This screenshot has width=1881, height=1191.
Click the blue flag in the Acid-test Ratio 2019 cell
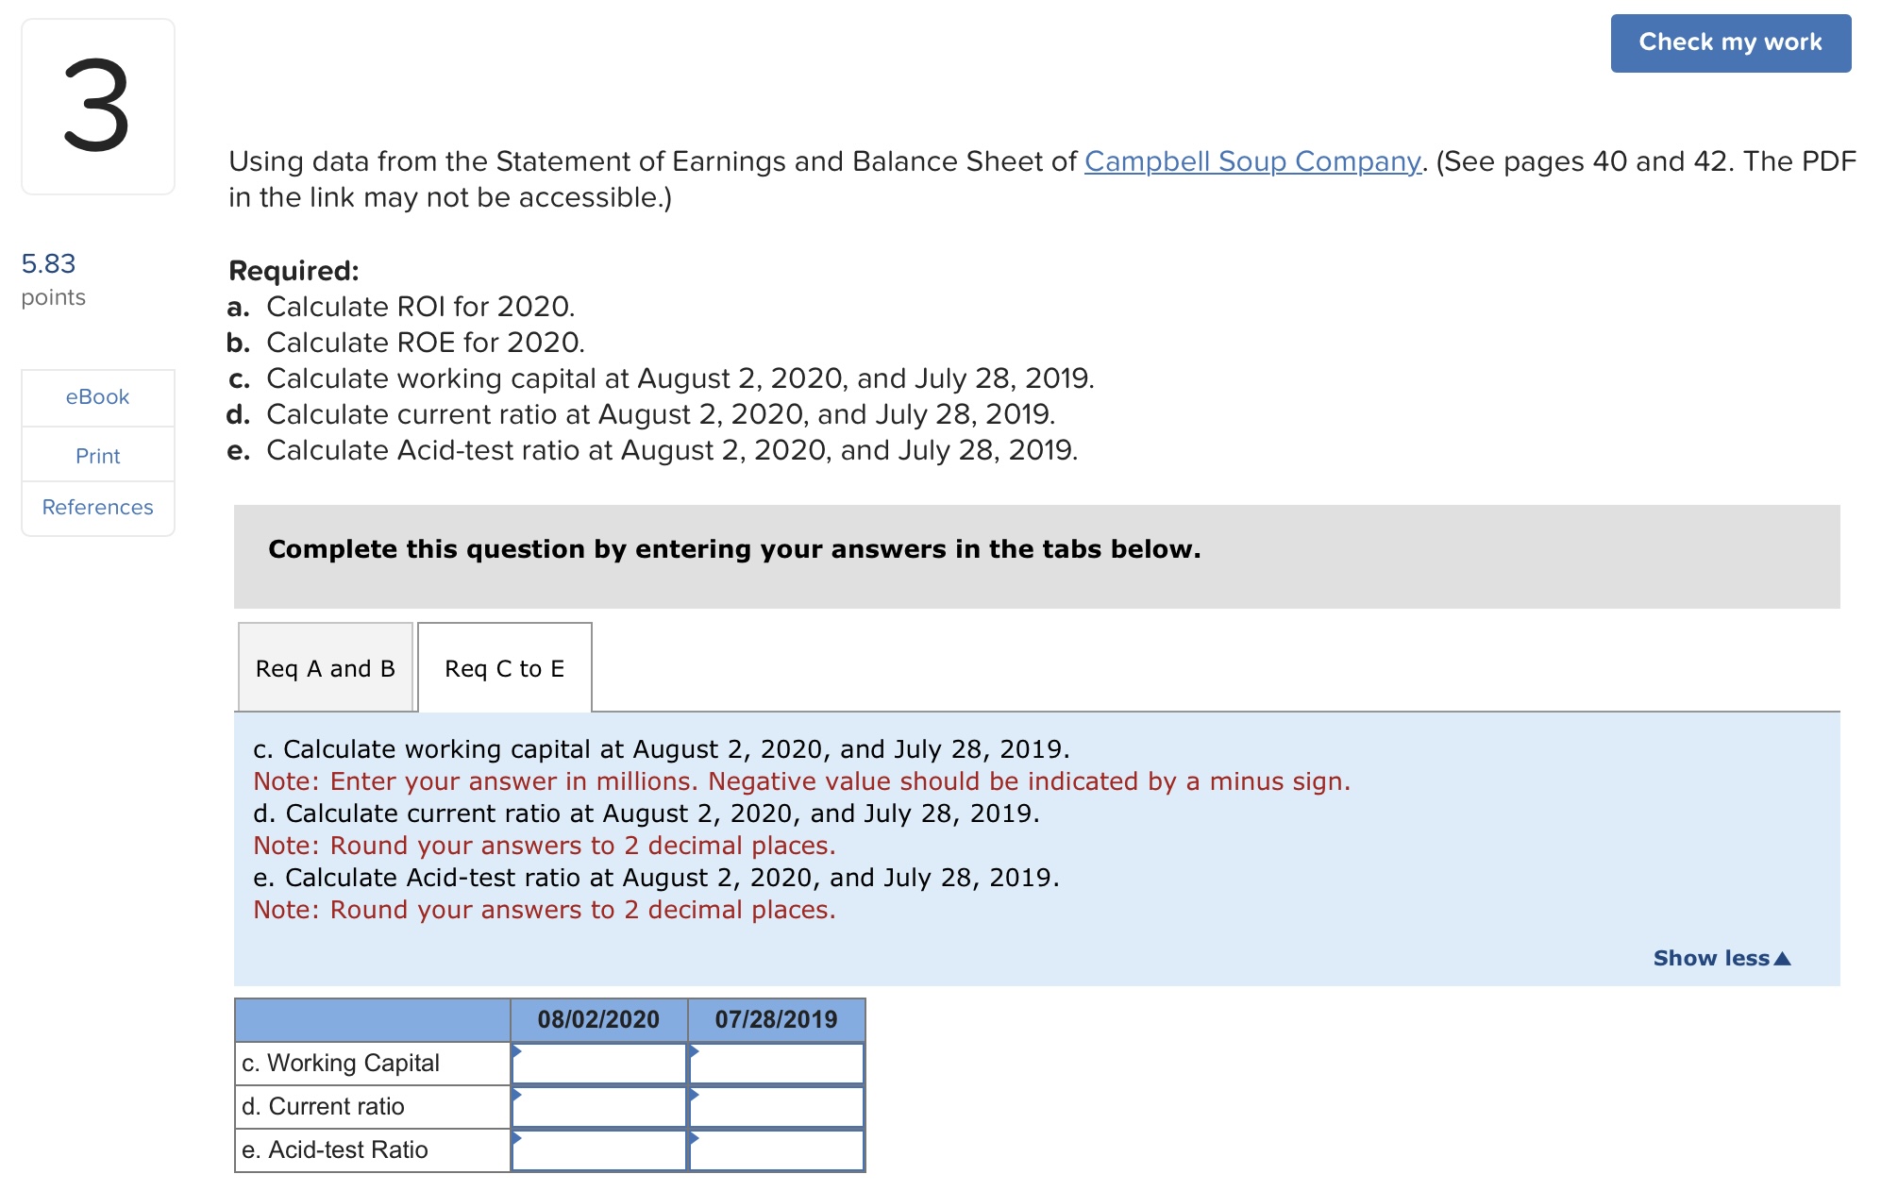point(695,1137)
